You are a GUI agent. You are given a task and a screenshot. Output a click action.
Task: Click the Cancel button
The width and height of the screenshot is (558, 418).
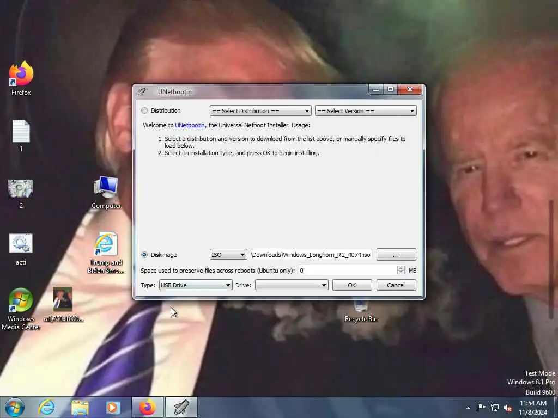(396, 285)
